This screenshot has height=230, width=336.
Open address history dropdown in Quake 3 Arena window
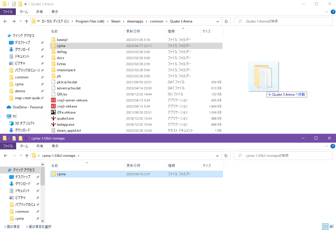(217, 21)
